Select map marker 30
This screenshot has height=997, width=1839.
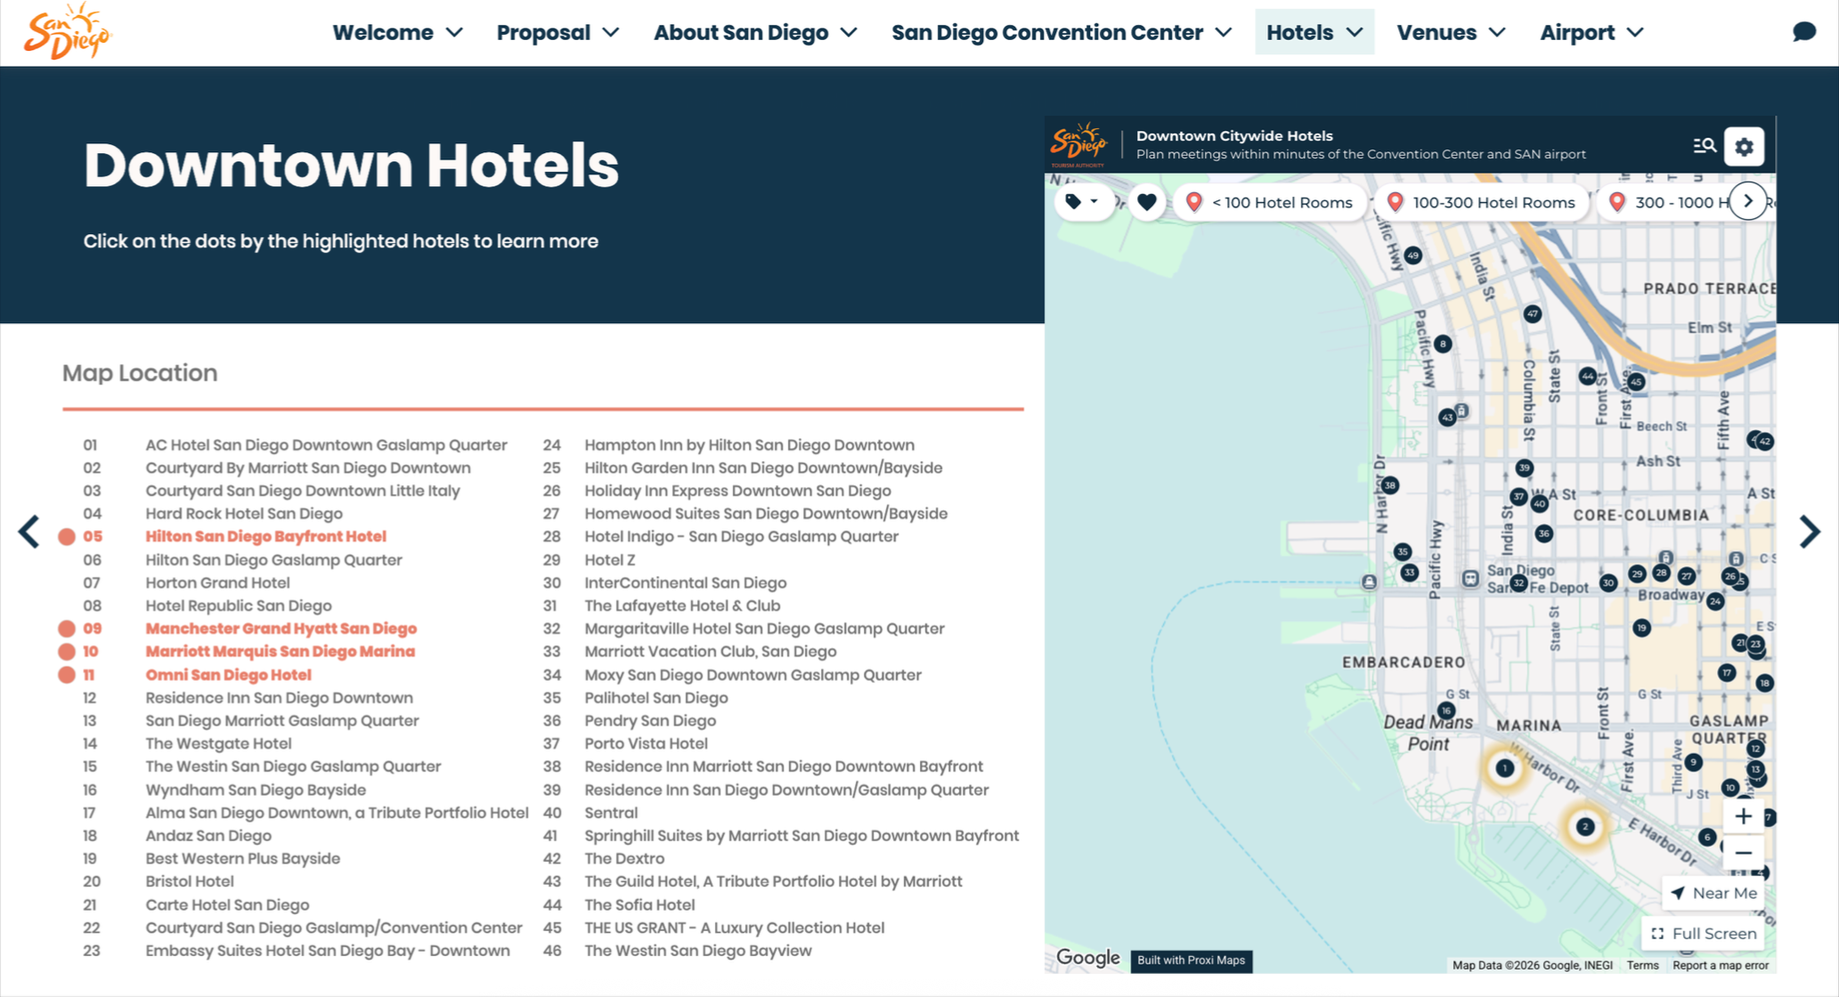[1607, 583]
